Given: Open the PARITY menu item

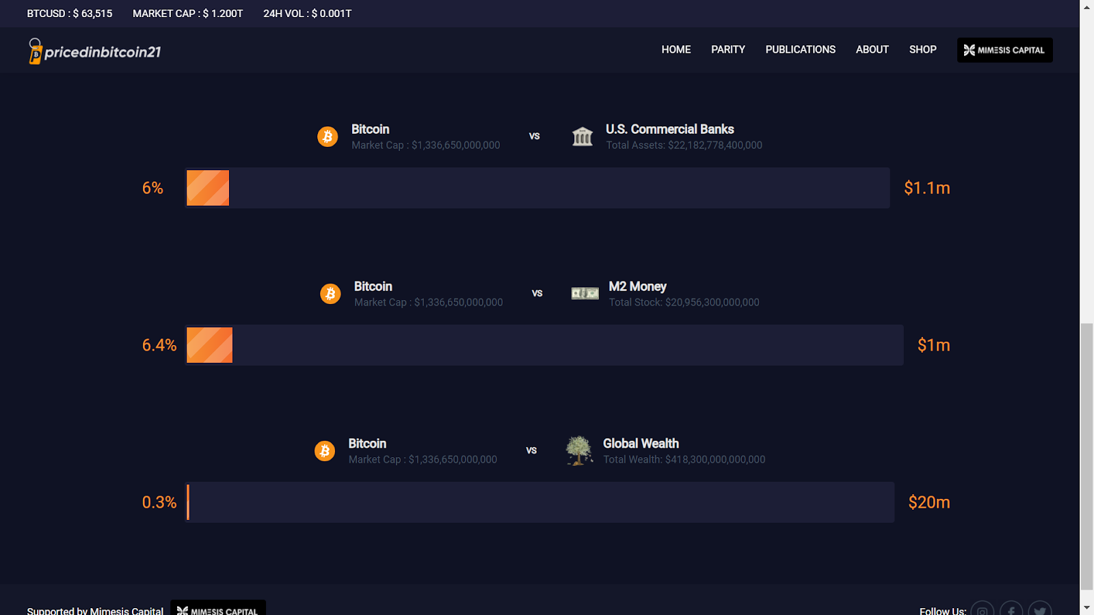Looking at the screenshot, I should point(728,50).
